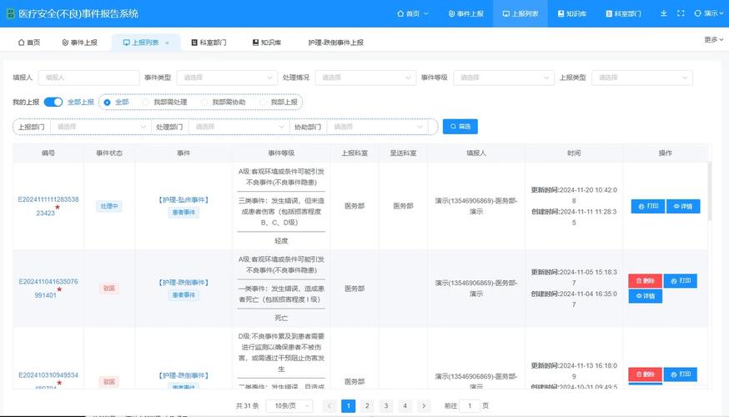Open the 护理-坠床事件 link
Screen dimensions: 729x417
pyautogui.click(x=184, y=200)
